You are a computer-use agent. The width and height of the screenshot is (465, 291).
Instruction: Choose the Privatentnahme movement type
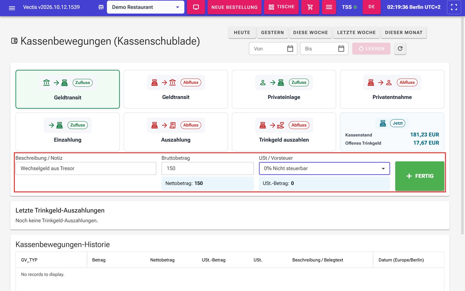tap(392, 89)
